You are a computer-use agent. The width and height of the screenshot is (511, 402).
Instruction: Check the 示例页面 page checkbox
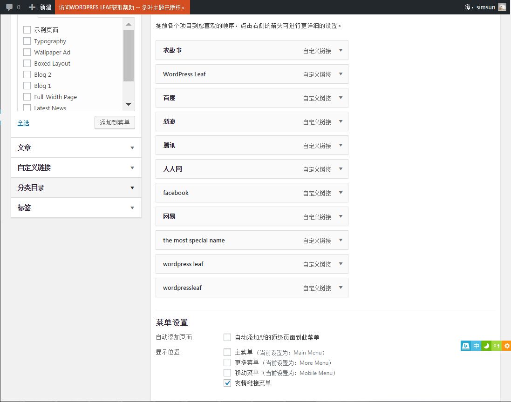click(x=27, y=30)
